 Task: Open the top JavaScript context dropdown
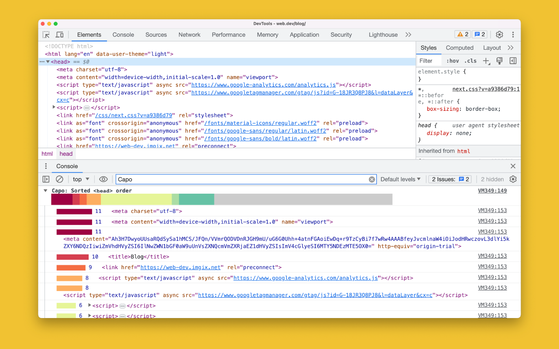click(x=81, y=179)
